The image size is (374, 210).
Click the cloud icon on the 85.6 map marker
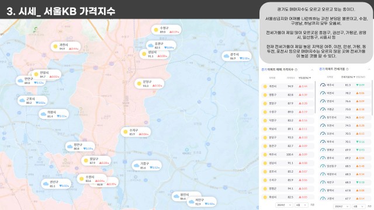(136, 166)
